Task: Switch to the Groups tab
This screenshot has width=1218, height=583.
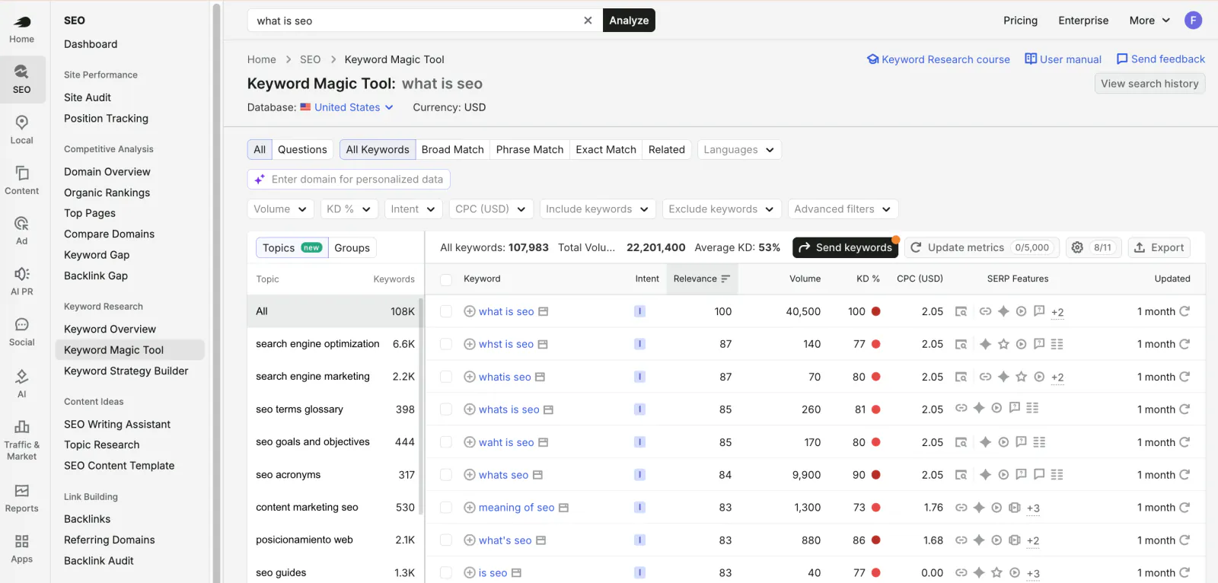Action: tap(352, 247)
